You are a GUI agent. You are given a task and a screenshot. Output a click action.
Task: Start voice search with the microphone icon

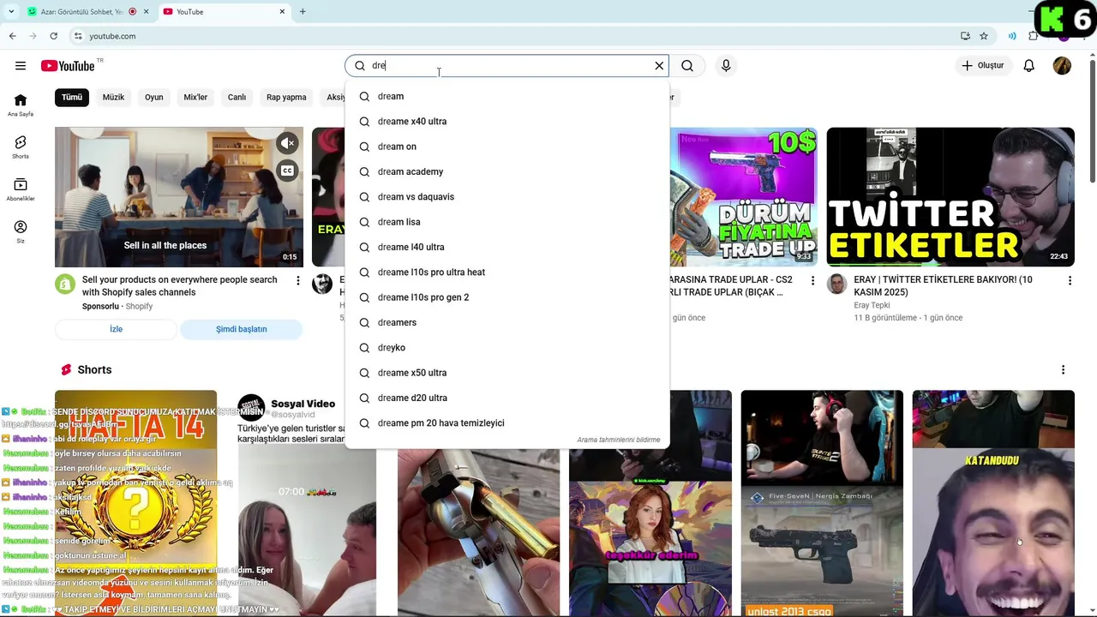[726, 66]
